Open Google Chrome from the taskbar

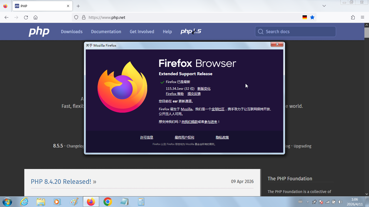click(x=108, y=202)
